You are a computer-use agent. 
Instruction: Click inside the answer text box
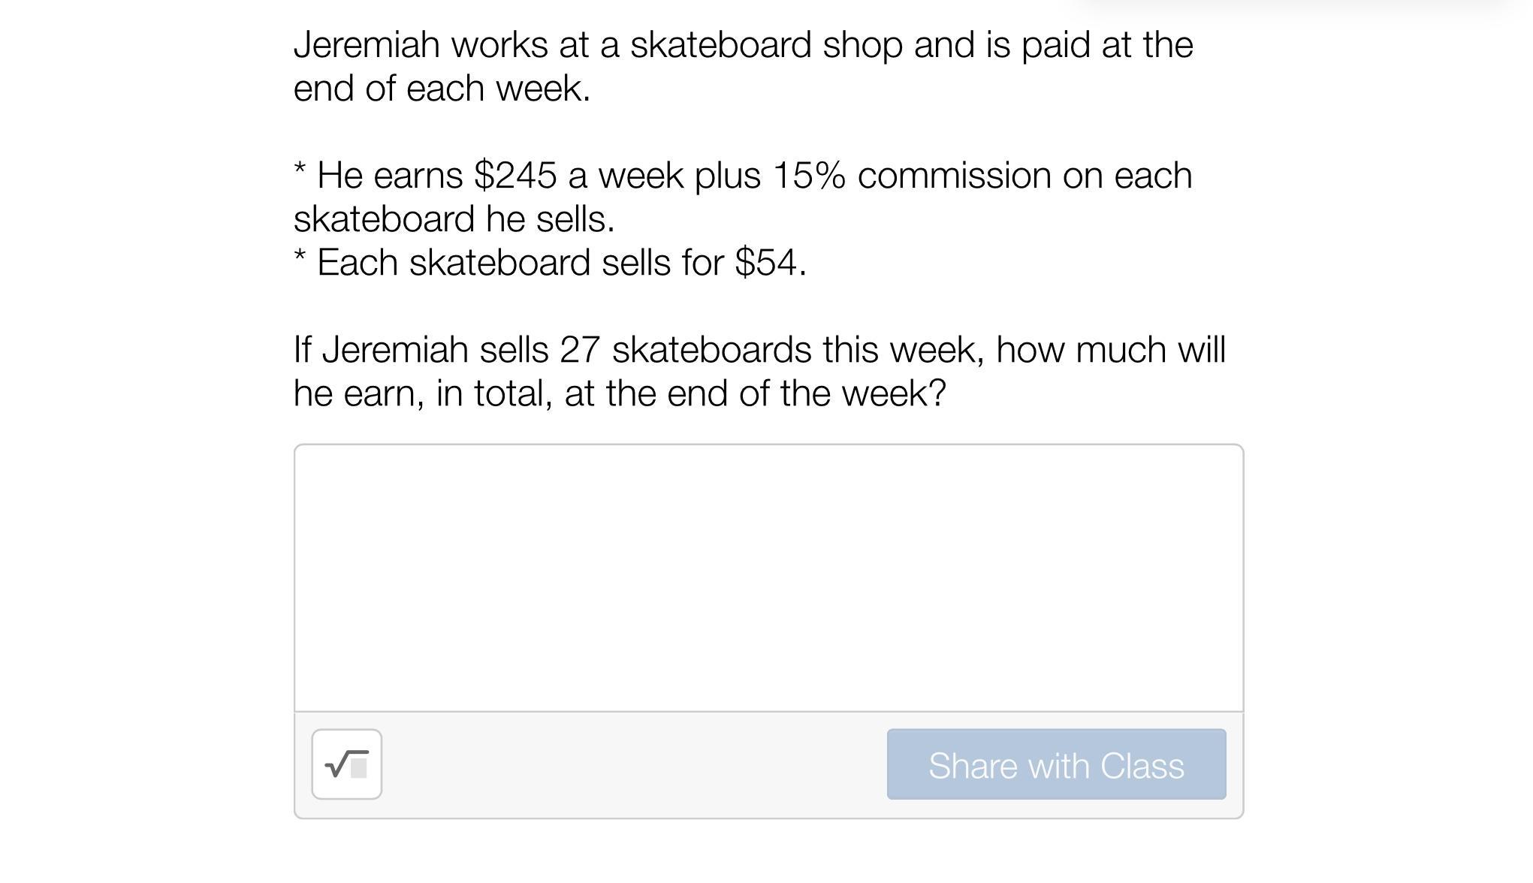768,577
